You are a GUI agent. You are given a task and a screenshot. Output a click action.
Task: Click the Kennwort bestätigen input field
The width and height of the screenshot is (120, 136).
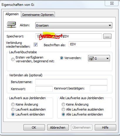pyautogui.click(x=99, y=88)
